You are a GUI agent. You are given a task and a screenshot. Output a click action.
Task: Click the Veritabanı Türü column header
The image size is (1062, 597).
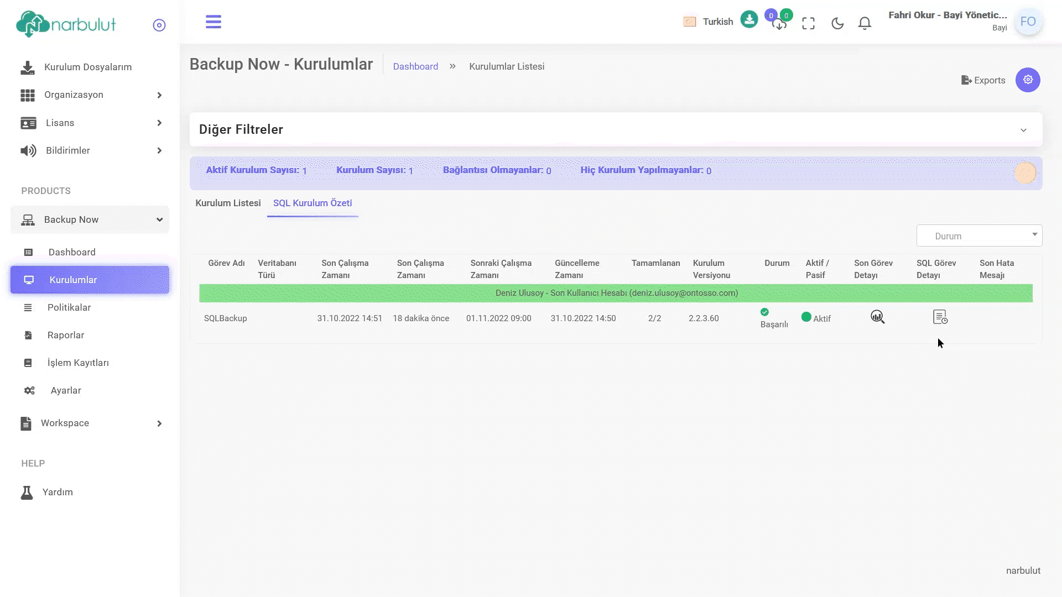click(x=277, y=269)
